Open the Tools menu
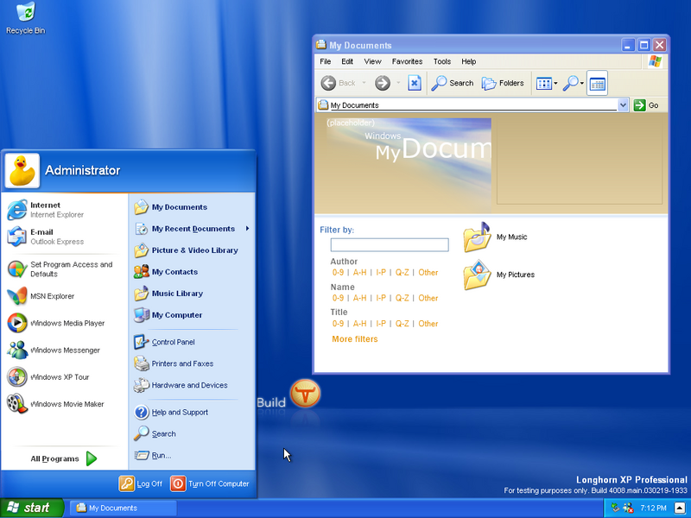 (x=441, y=61)
